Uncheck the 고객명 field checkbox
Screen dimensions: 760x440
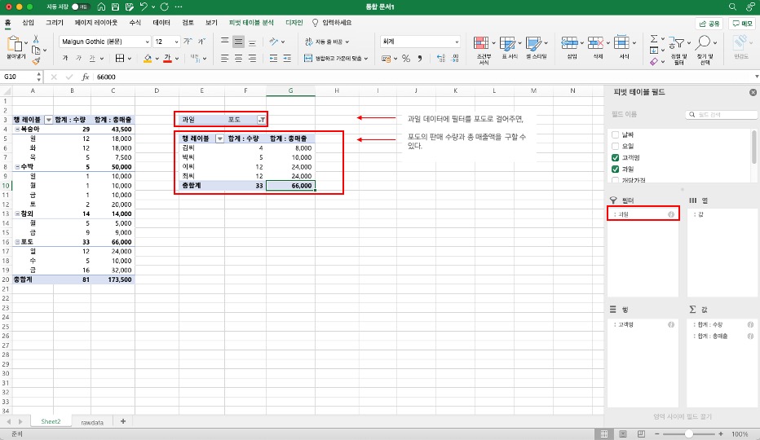point(616,156)
